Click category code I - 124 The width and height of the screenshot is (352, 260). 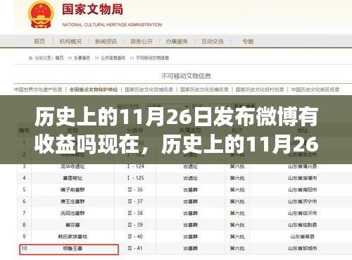click(135, 166)
